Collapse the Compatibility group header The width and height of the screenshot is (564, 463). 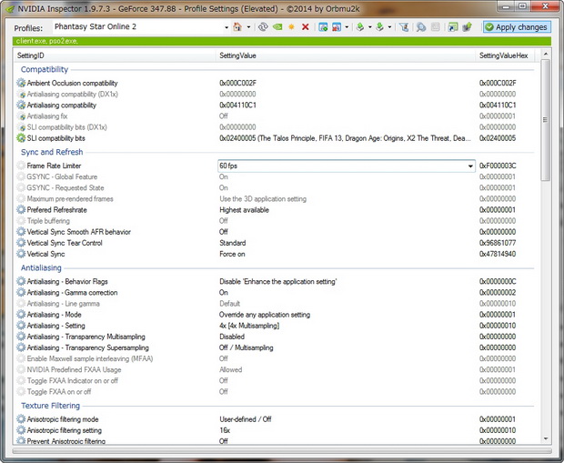[45, 69]
